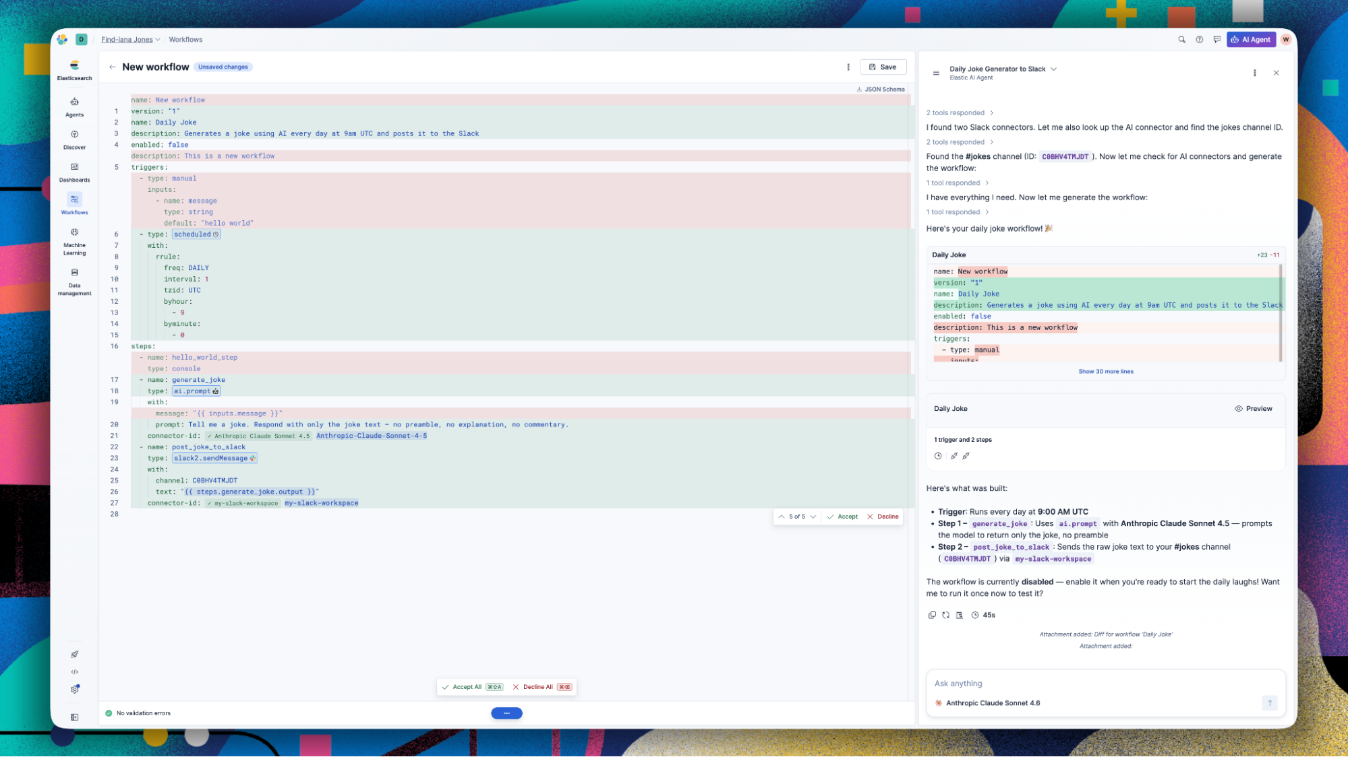Expand the first '2 tools responded' entry

pyautogui.click(x=960, y=112)
